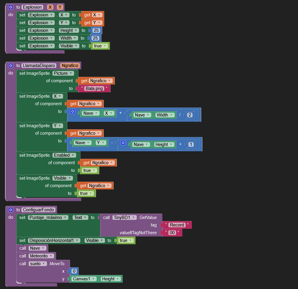Click the gear icon on ConfigurarFondo procedure
The image size is (298, 289).
tap(11, 210)
